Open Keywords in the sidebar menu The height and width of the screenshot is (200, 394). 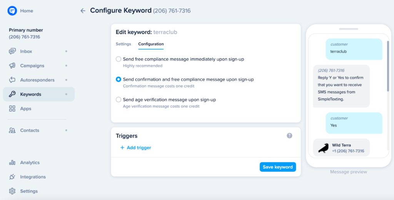point(31,94)
